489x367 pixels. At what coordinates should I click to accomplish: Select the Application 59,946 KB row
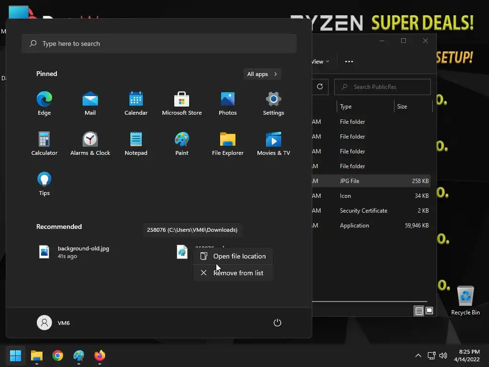[x=371, y=226]
